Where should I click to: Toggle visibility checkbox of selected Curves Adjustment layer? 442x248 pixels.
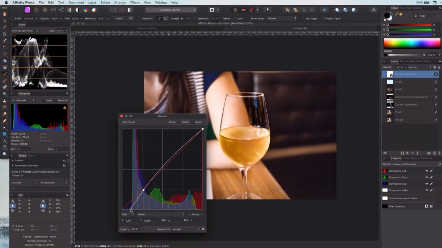436,74
